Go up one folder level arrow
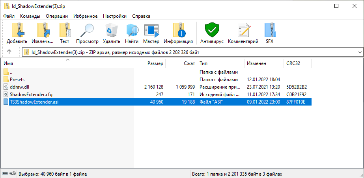 click(x=9, y=52)
